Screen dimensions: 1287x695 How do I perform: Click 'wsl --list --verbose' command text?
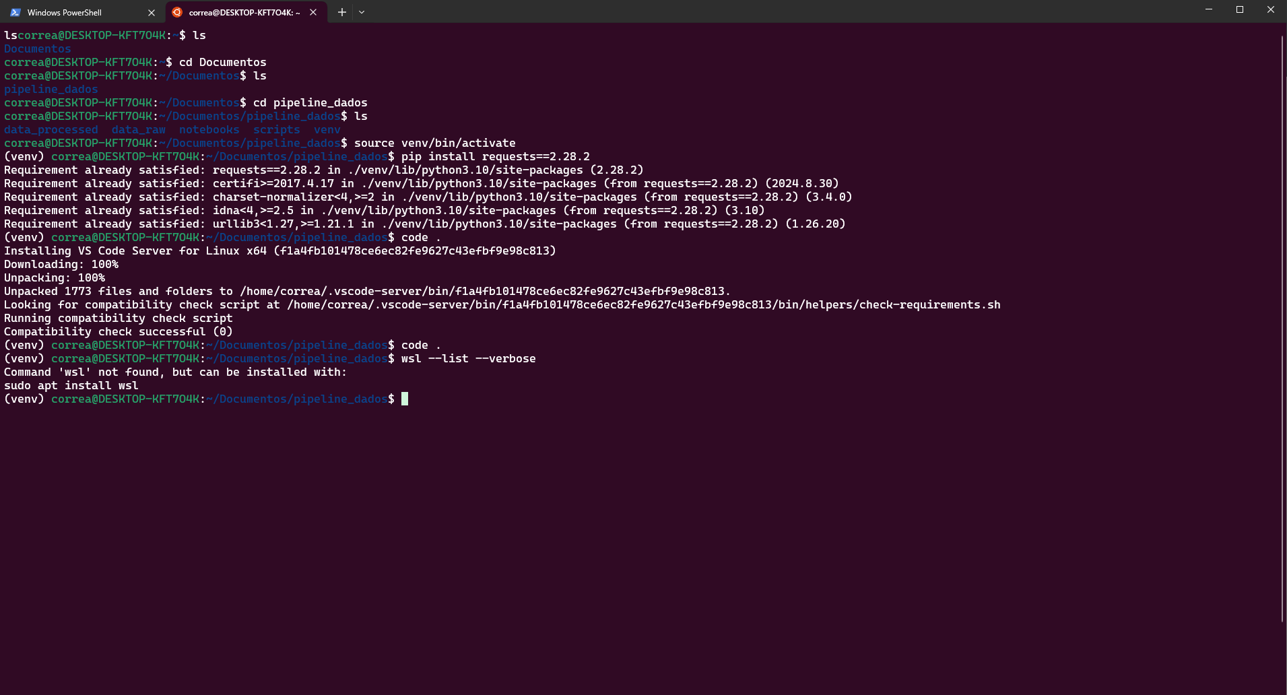pos(469,358)
